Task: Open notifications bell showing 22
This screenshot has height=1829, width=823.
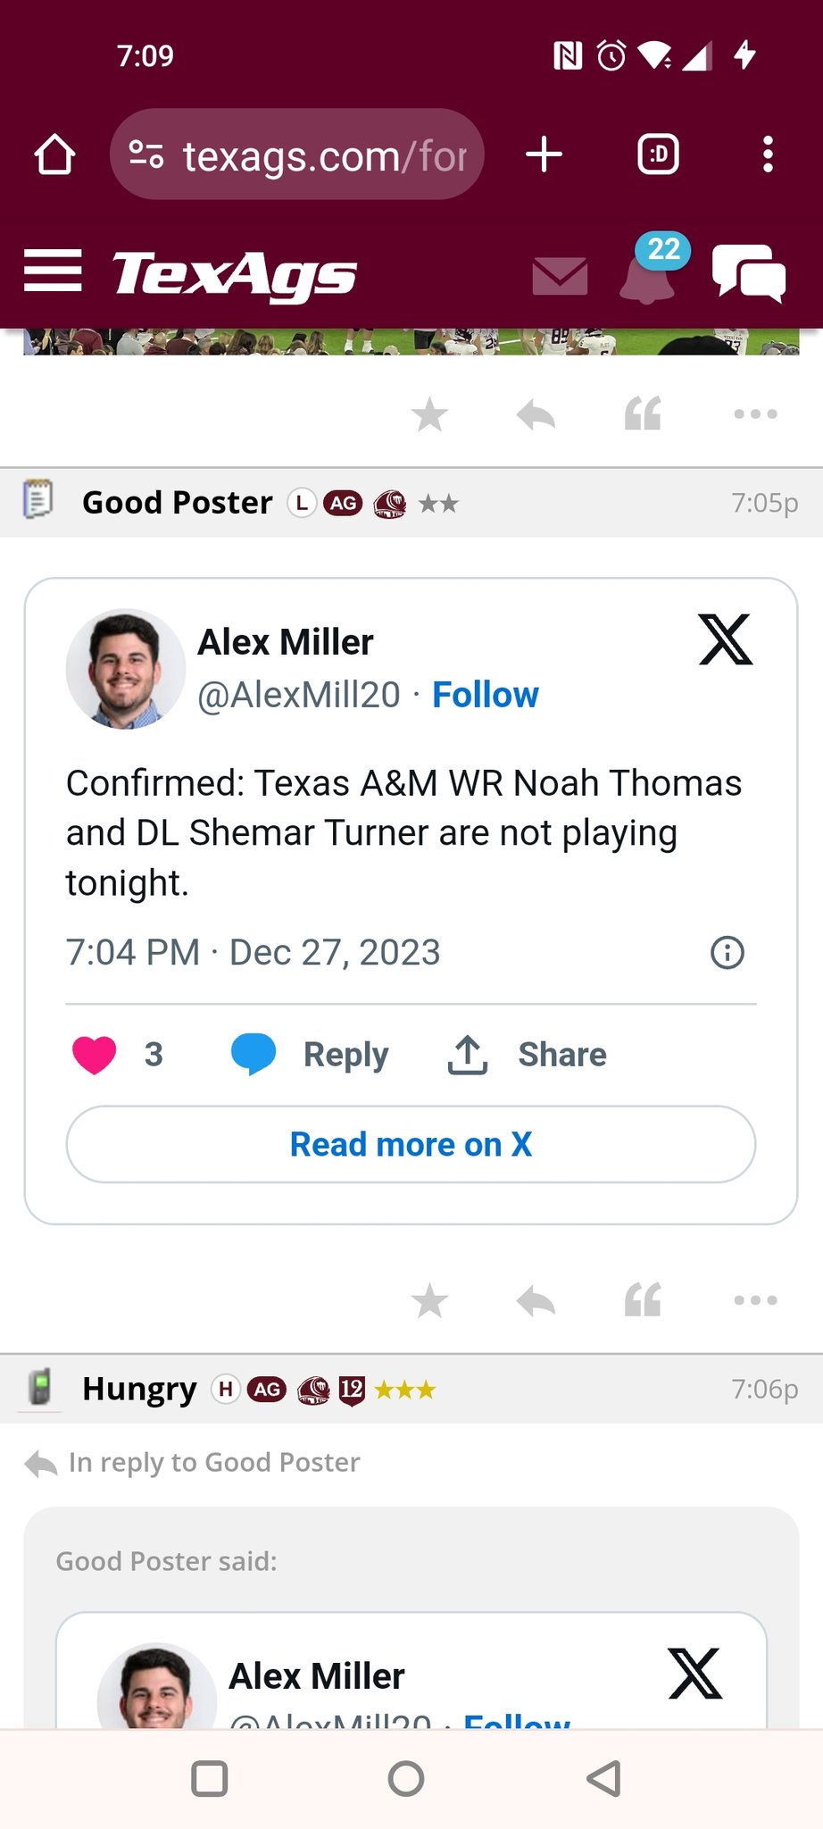Action: 648,276
